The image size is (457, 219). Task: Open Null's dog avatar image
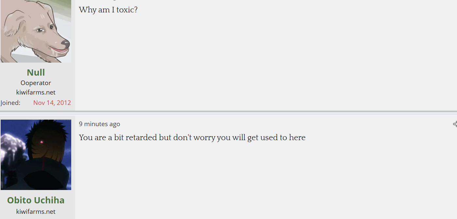click(36, 31)
